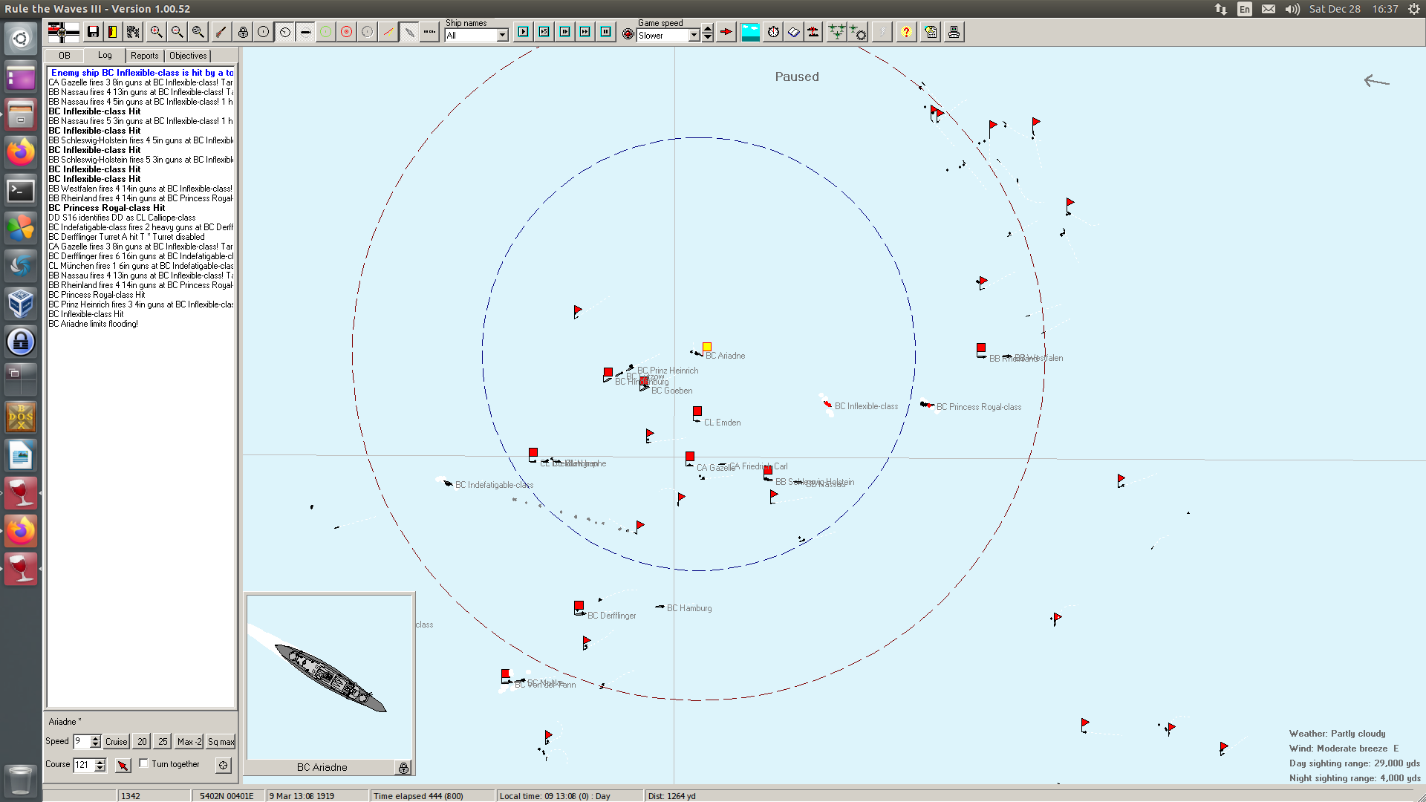This screenshot has height=802, width=1426.
Task: Click the zoom in magnifier icon
Action: coord(156,32)
